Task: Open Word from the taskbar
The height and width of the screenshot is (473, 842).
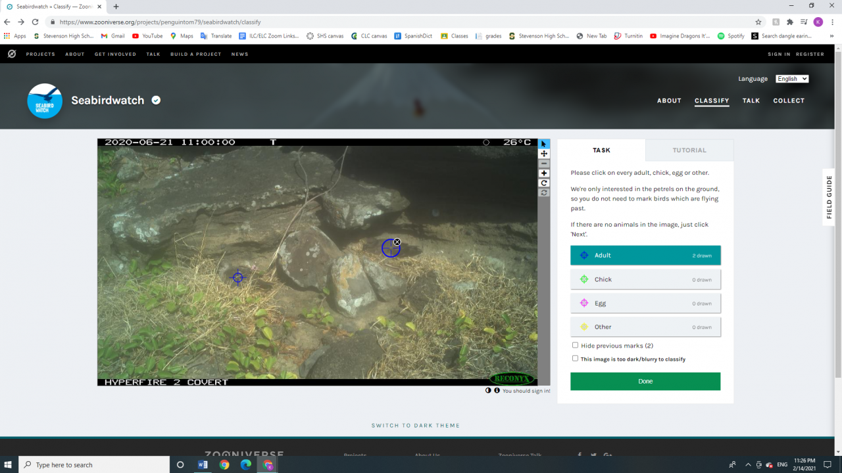Action: [203, 464]
